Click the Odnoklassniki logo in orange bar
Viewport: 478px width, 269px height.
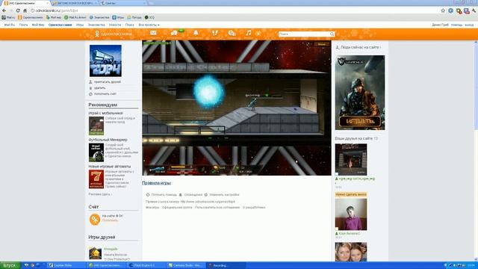click(x=113, y=34)
